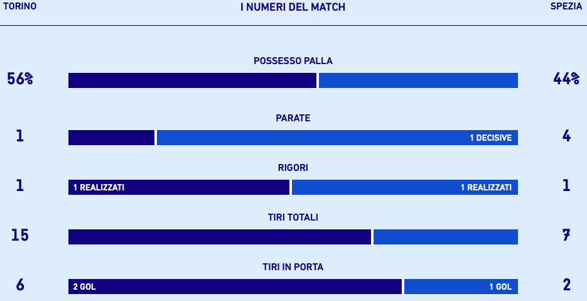Click the 56% Torino possession value

click(x=20, y=79)
